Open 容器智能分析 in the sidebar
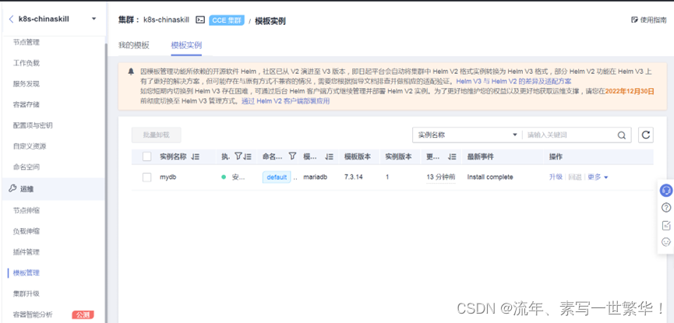Screen dimensions: 674x323 [x=33, y=315]
